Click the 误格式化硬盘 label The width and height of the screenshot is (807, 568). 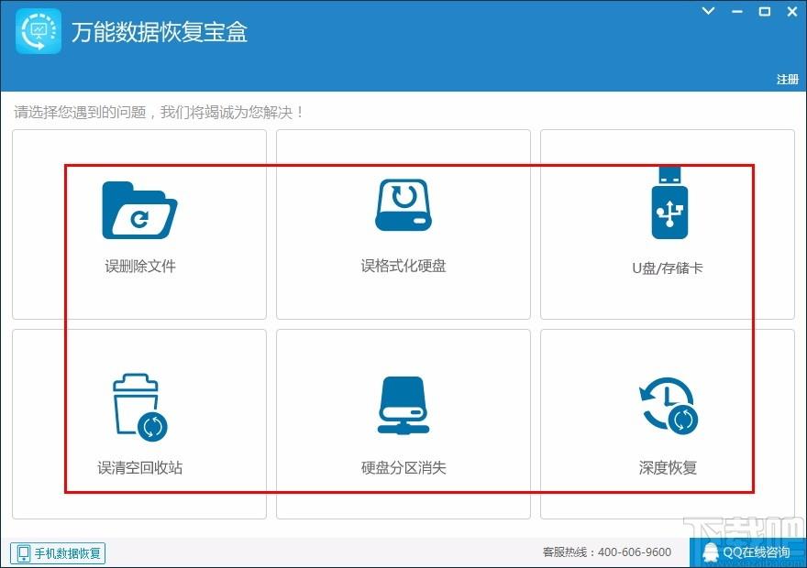click(403, 266)
